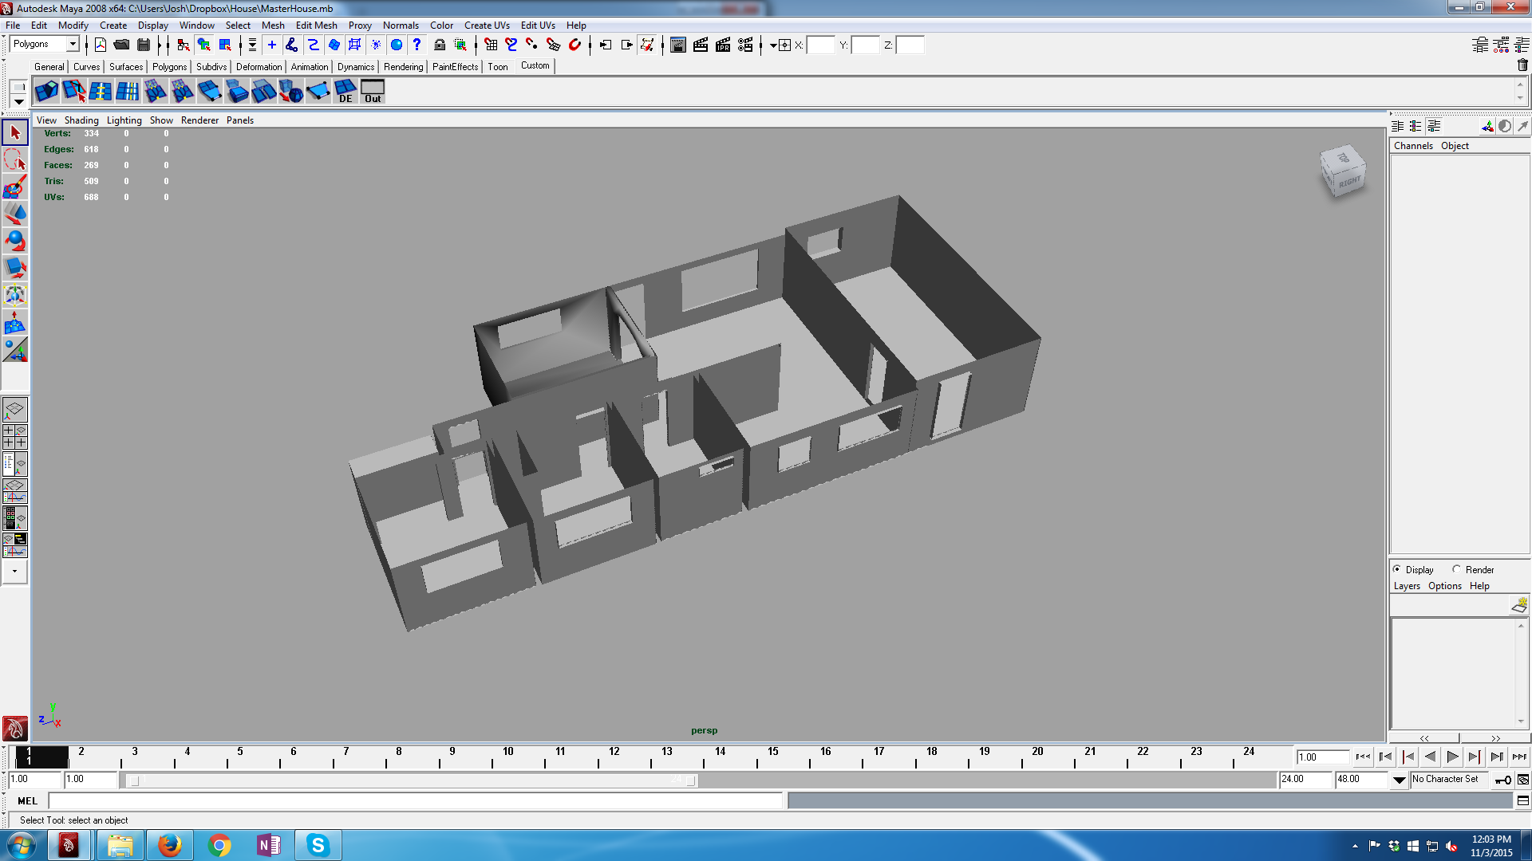The width and height of the screenshot is (1532, 861).
Task: Choose the Paint Selection tool
Action: coord(15,187)
